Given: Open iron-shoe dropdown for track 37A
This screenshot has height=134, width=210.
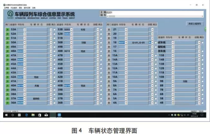Looking at the screenshot, I should (51, 99).
